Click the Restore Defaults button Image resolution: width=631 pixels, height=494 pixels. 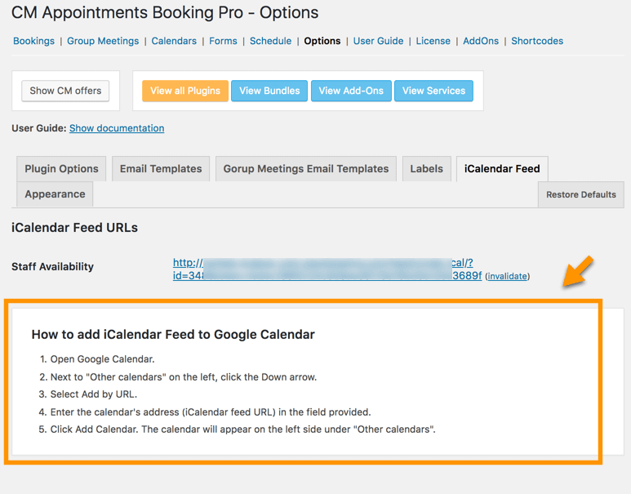[x=580, y=195]
